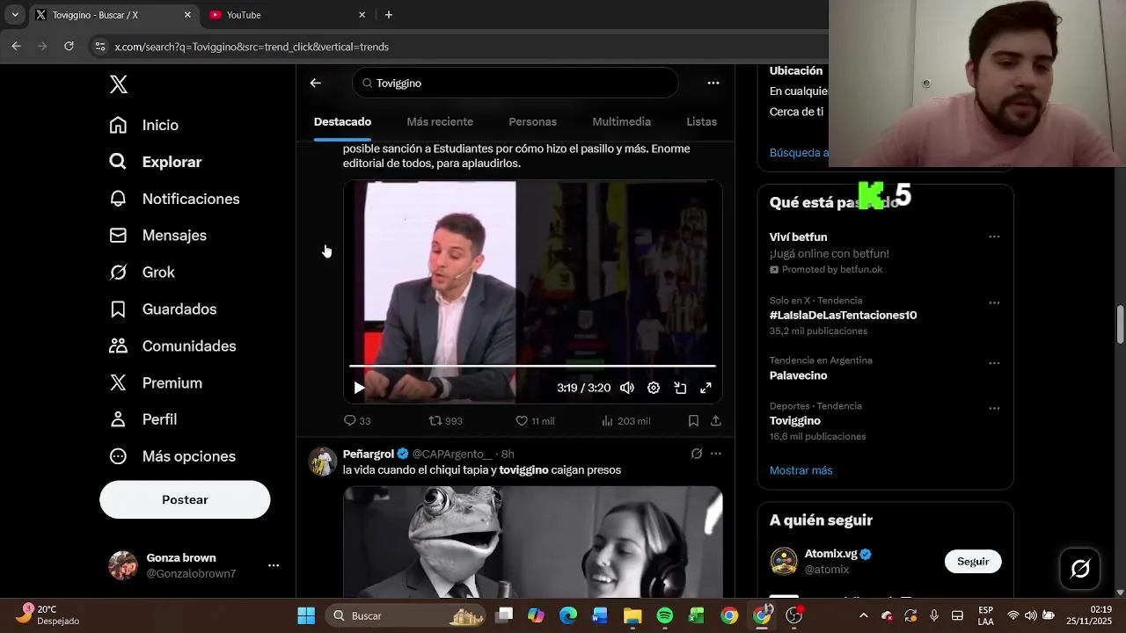Open options for Viví betfun promo
Viewport: 1126px width, 633px height.
tap(994, 236)
